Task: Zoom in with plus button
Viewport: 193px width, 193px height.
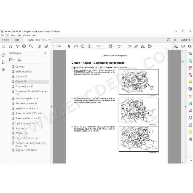Action: [90, 46]
